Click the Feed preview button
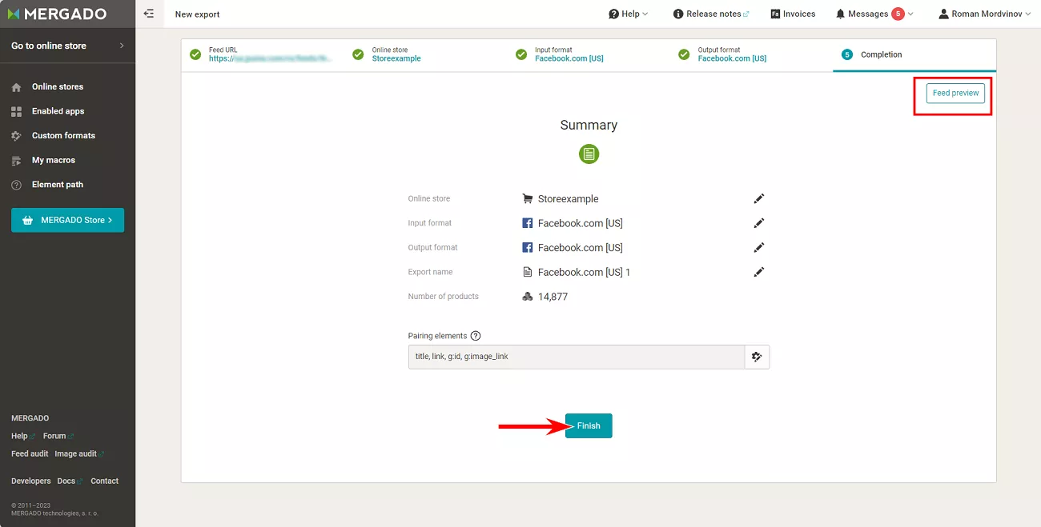1041x527 pixels. (x=955, y=93)
